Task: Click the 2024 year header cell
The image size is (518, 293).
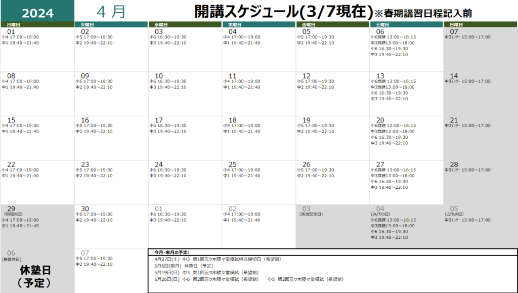Action: coord(37,11)
